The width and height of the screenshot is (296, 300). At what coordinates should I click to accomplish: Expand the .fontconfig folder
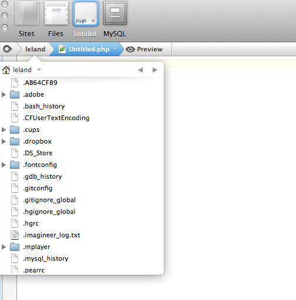coord(4,165)
